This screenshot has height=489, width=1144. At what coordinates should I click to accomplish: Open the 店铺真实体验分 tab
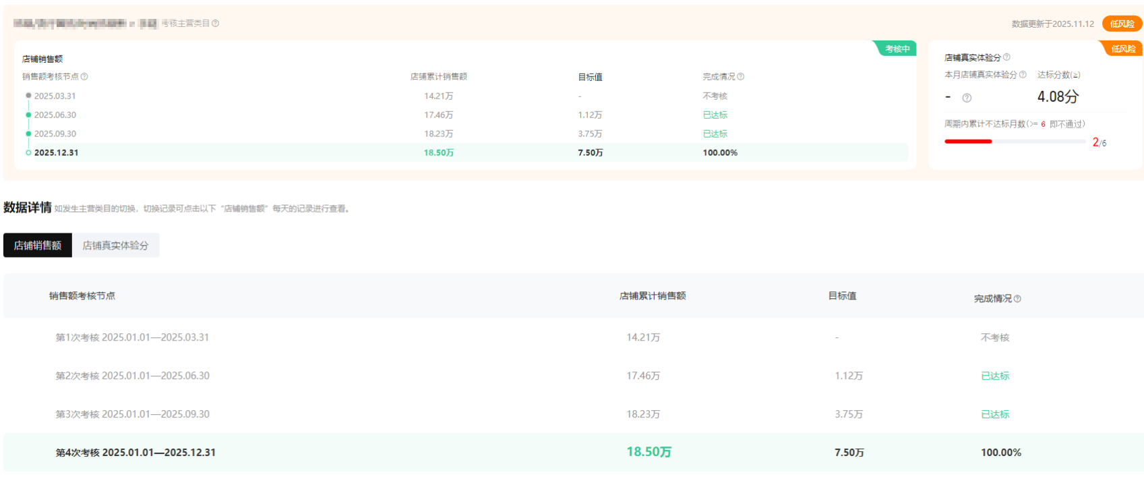[x=115, y=246]
